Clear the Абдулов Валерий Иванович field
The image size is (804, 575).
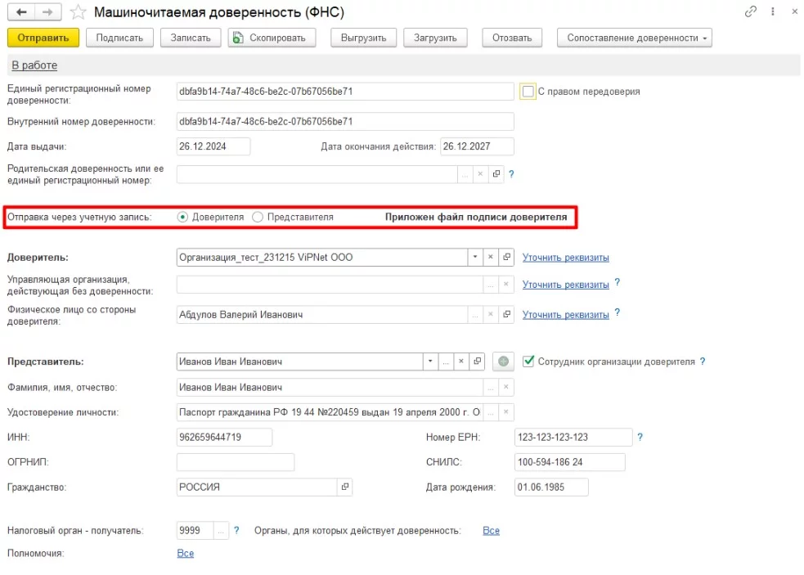[490, 314]
